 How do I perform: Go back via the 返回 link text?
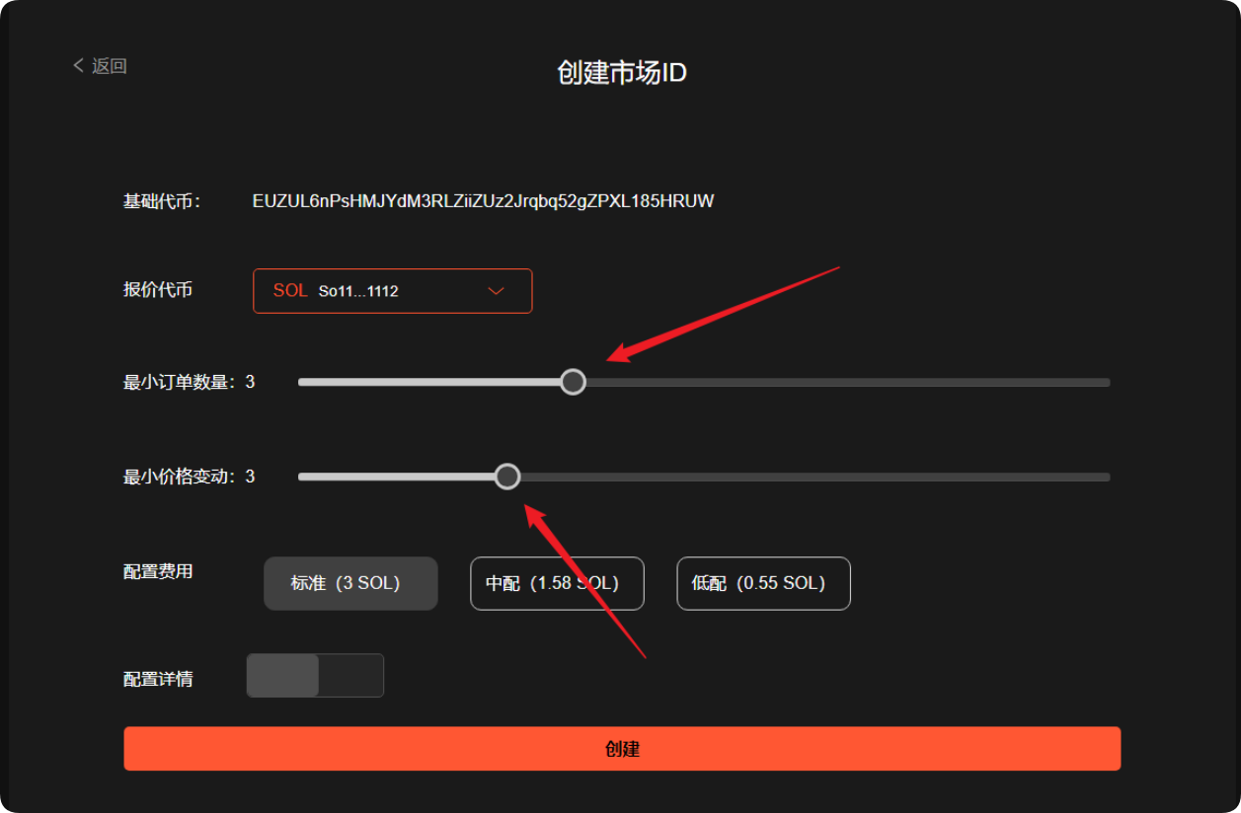pyautogui.click(x=110, y=66)
